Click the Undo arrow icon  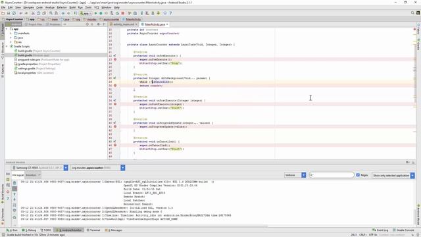(x=20, y=13)
